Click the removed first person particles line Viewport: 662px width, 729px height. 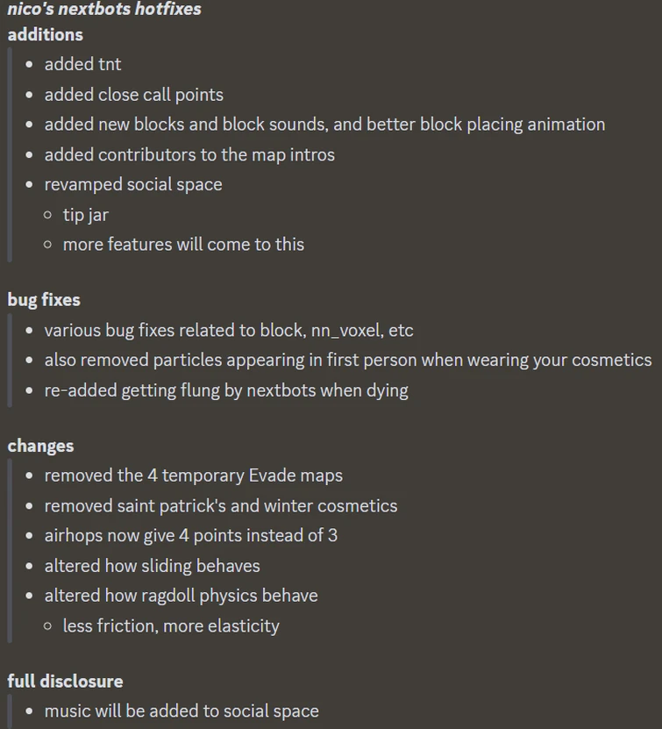tap(348, 361)
